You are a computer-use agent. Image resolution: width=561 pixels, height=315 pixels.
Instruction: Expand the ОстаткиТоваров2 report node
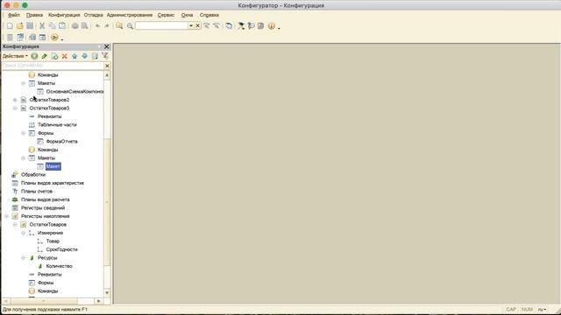click(15, 100)
